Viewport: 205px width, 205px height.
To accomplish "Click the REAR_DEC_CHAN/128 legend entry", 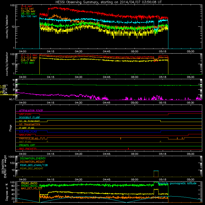I will click(x=34, y=165).
